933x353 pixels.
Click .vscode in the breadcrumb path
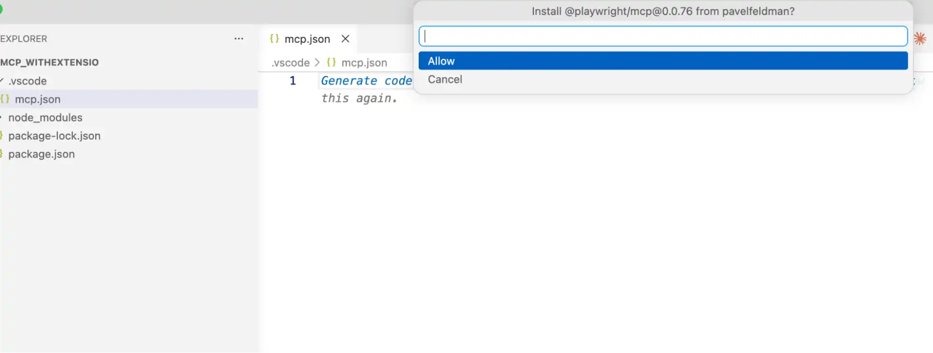(x=291, y=62)
